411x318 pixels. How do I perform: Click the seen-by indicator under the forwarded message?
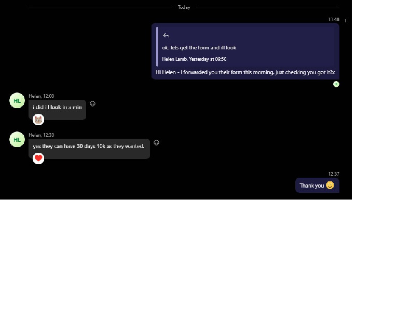(336, 84)
